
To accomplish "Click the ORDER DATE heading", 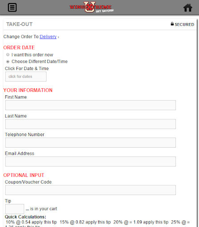I will (19, 47).
